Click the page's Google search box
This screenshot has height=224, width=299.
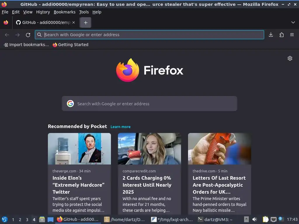149,104
